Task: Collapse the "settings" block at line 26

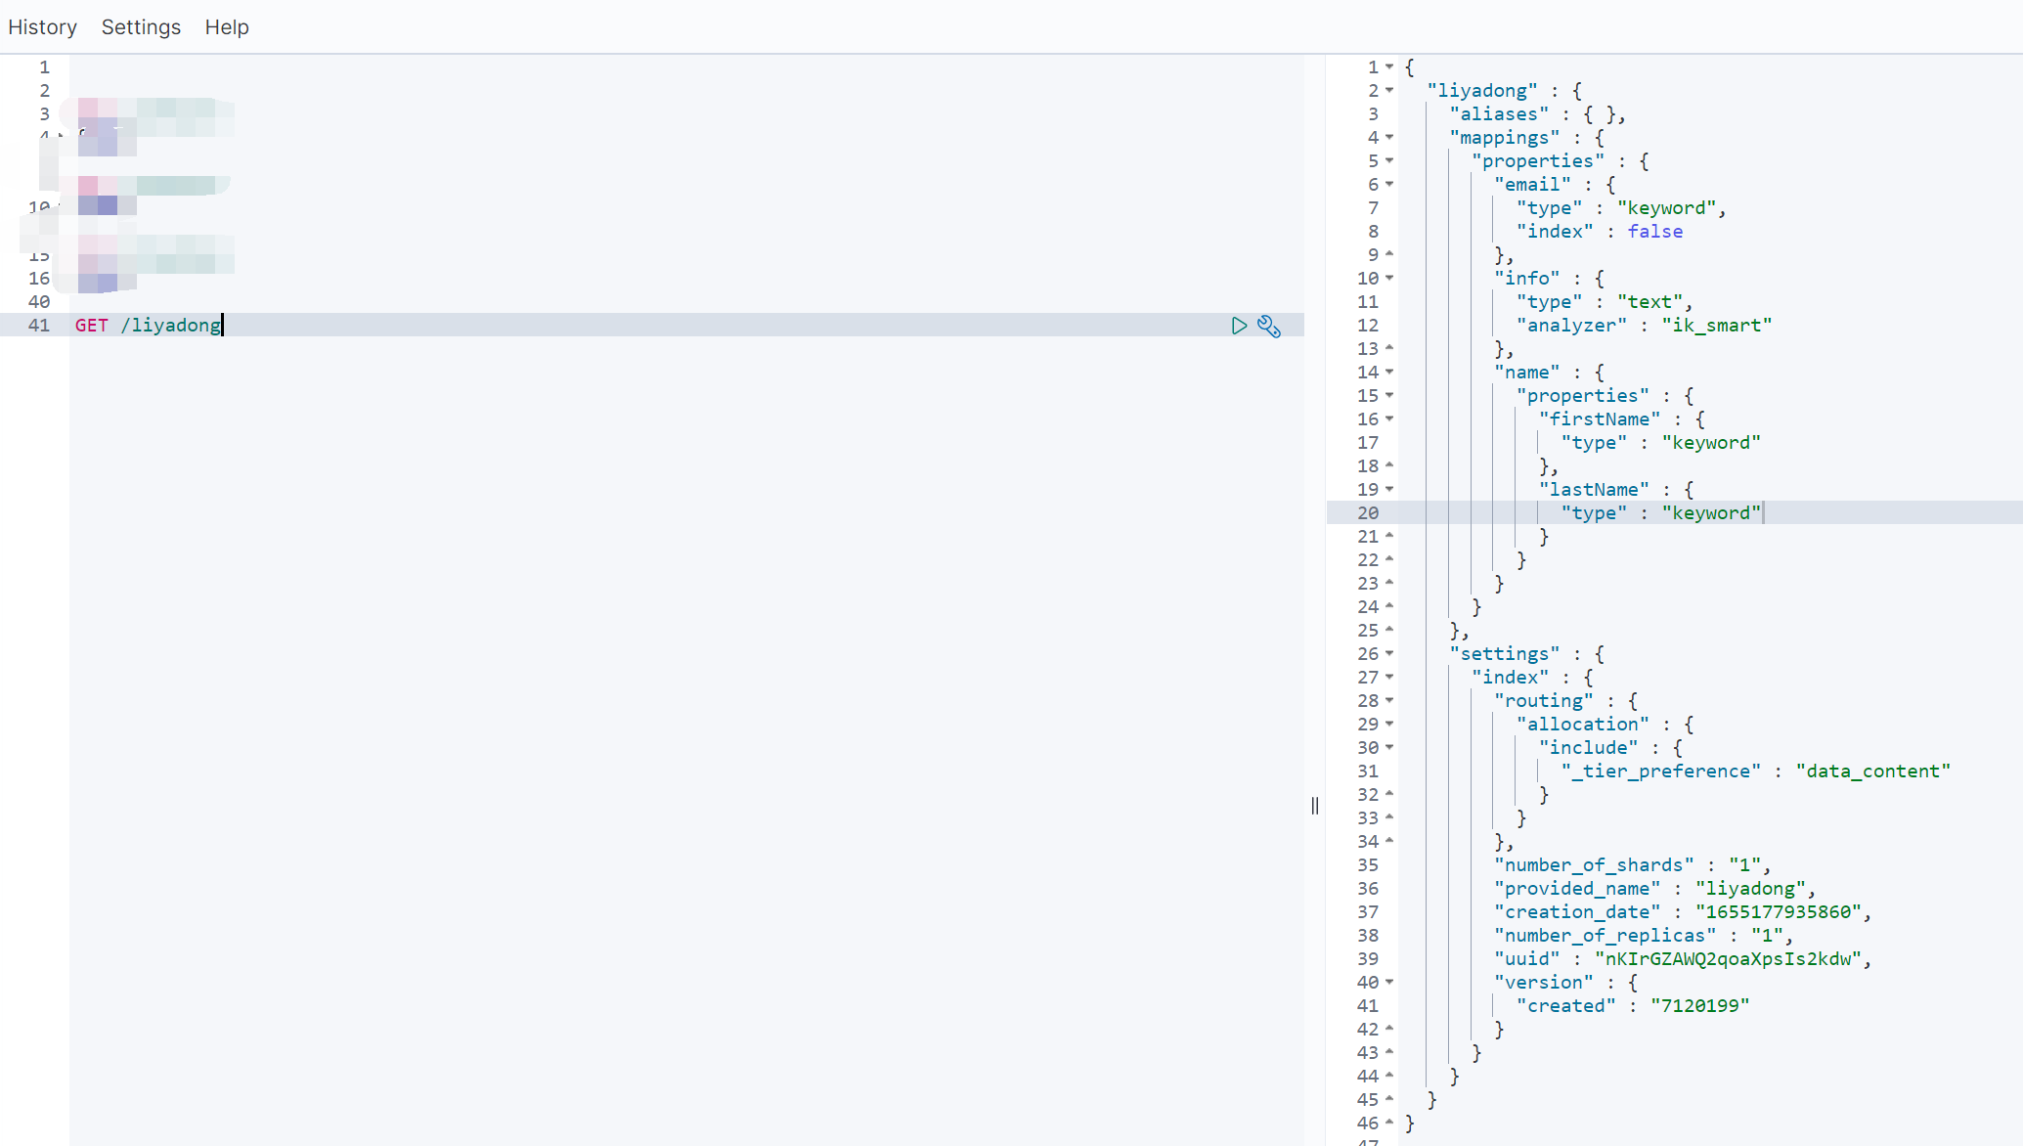Action: (1389, 653)
